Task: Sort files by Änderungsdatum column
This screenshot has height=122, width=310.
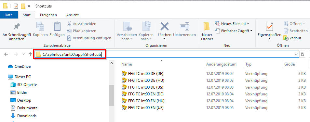Action: coord(221,64)
